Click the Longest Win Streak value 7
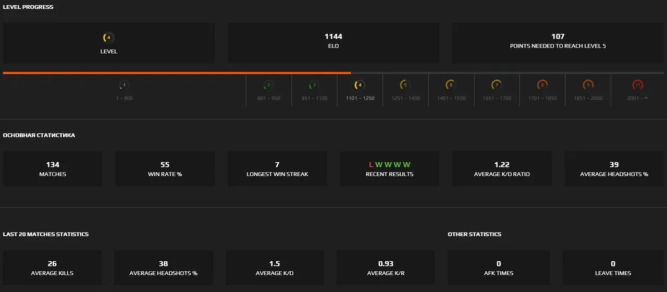The height and width of the screenshot is (292, 667). (277, 165)
